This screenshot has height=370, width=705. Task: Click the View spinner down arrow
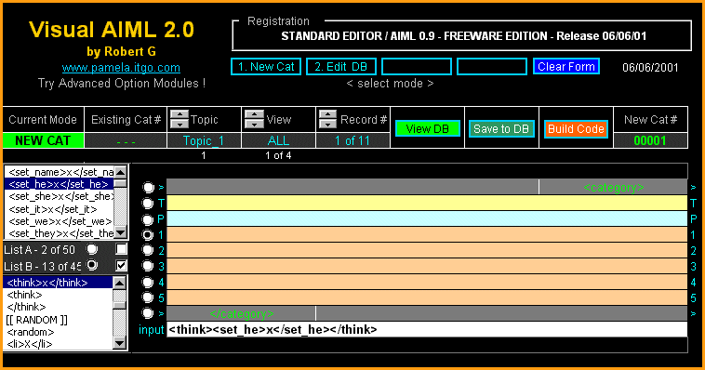pyautogui.click(x=254, y=124)
